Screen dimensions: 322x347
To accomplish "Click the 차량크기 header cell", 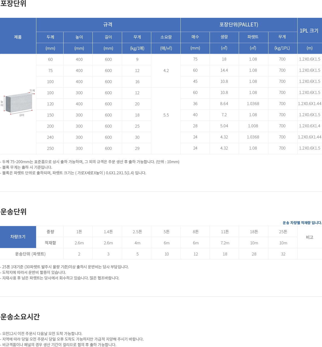I will (x=18, y=237).
